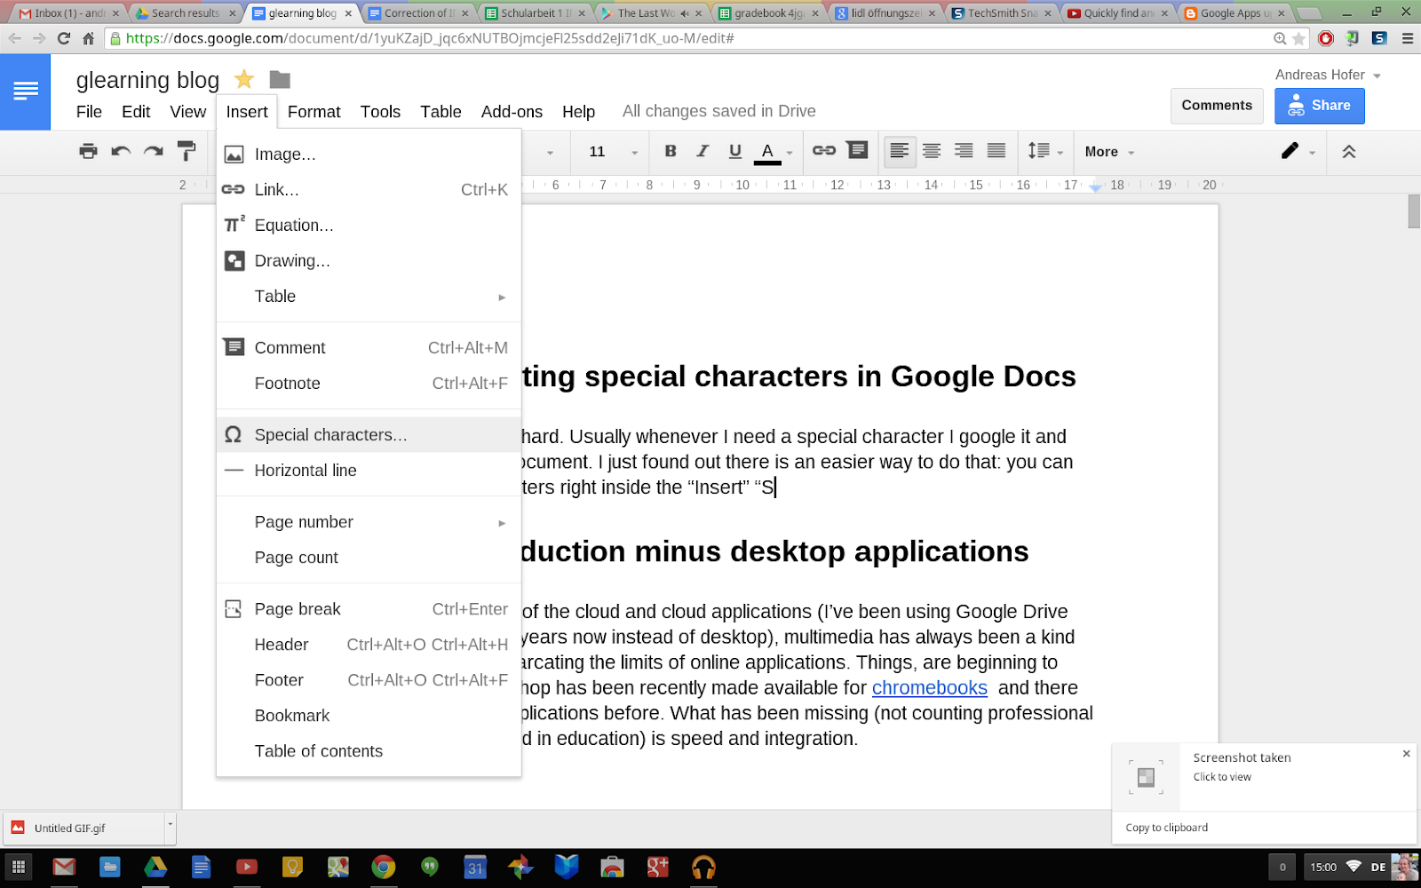1421x888 pixels.
Task: Follow the chromebooks hyperlink
Action: (929, 688)
